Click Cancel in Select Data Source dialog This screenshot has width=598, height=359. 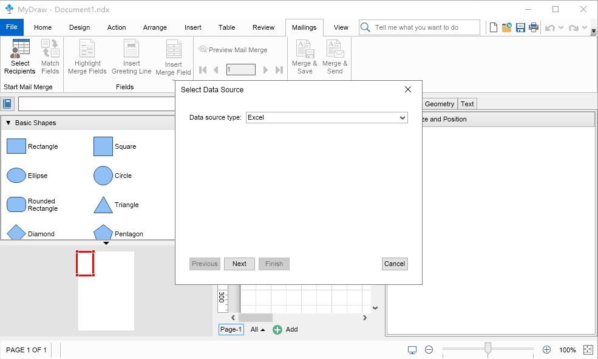[x=395, y=264]
